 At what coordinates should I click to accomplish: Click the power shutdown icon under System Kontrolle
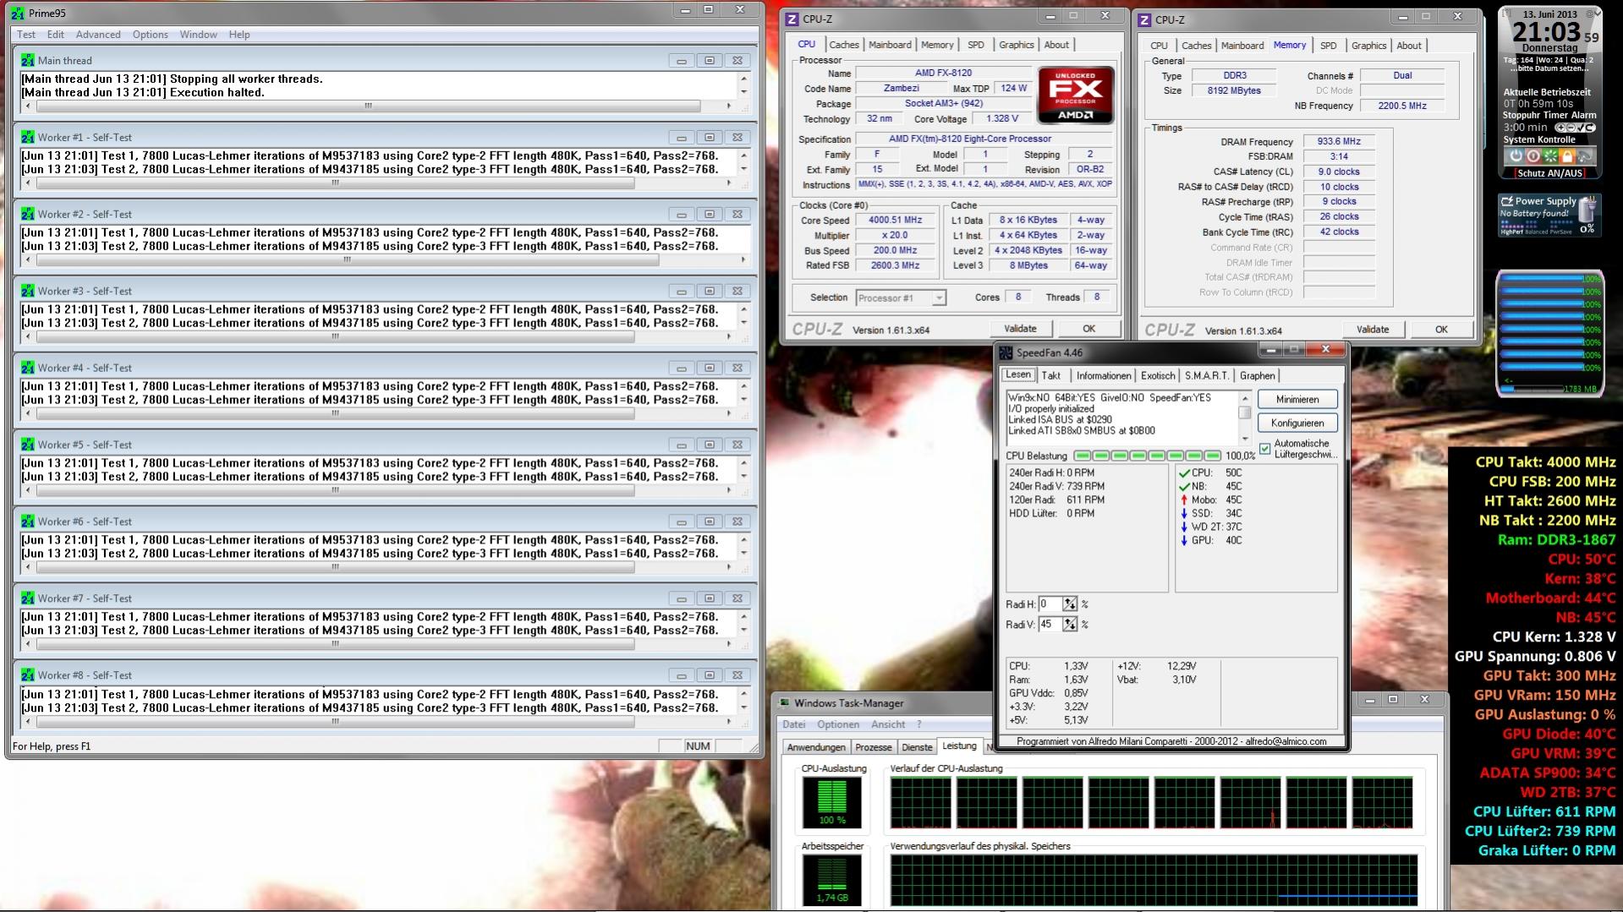click(x=1516, y=156)
